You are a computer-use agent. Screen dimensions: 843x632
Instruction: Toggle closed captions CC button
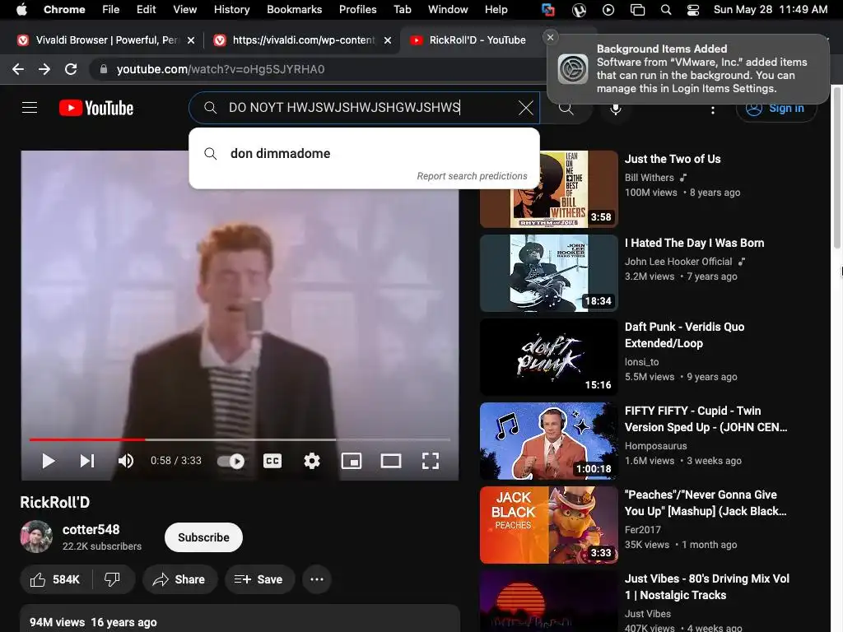272,461
